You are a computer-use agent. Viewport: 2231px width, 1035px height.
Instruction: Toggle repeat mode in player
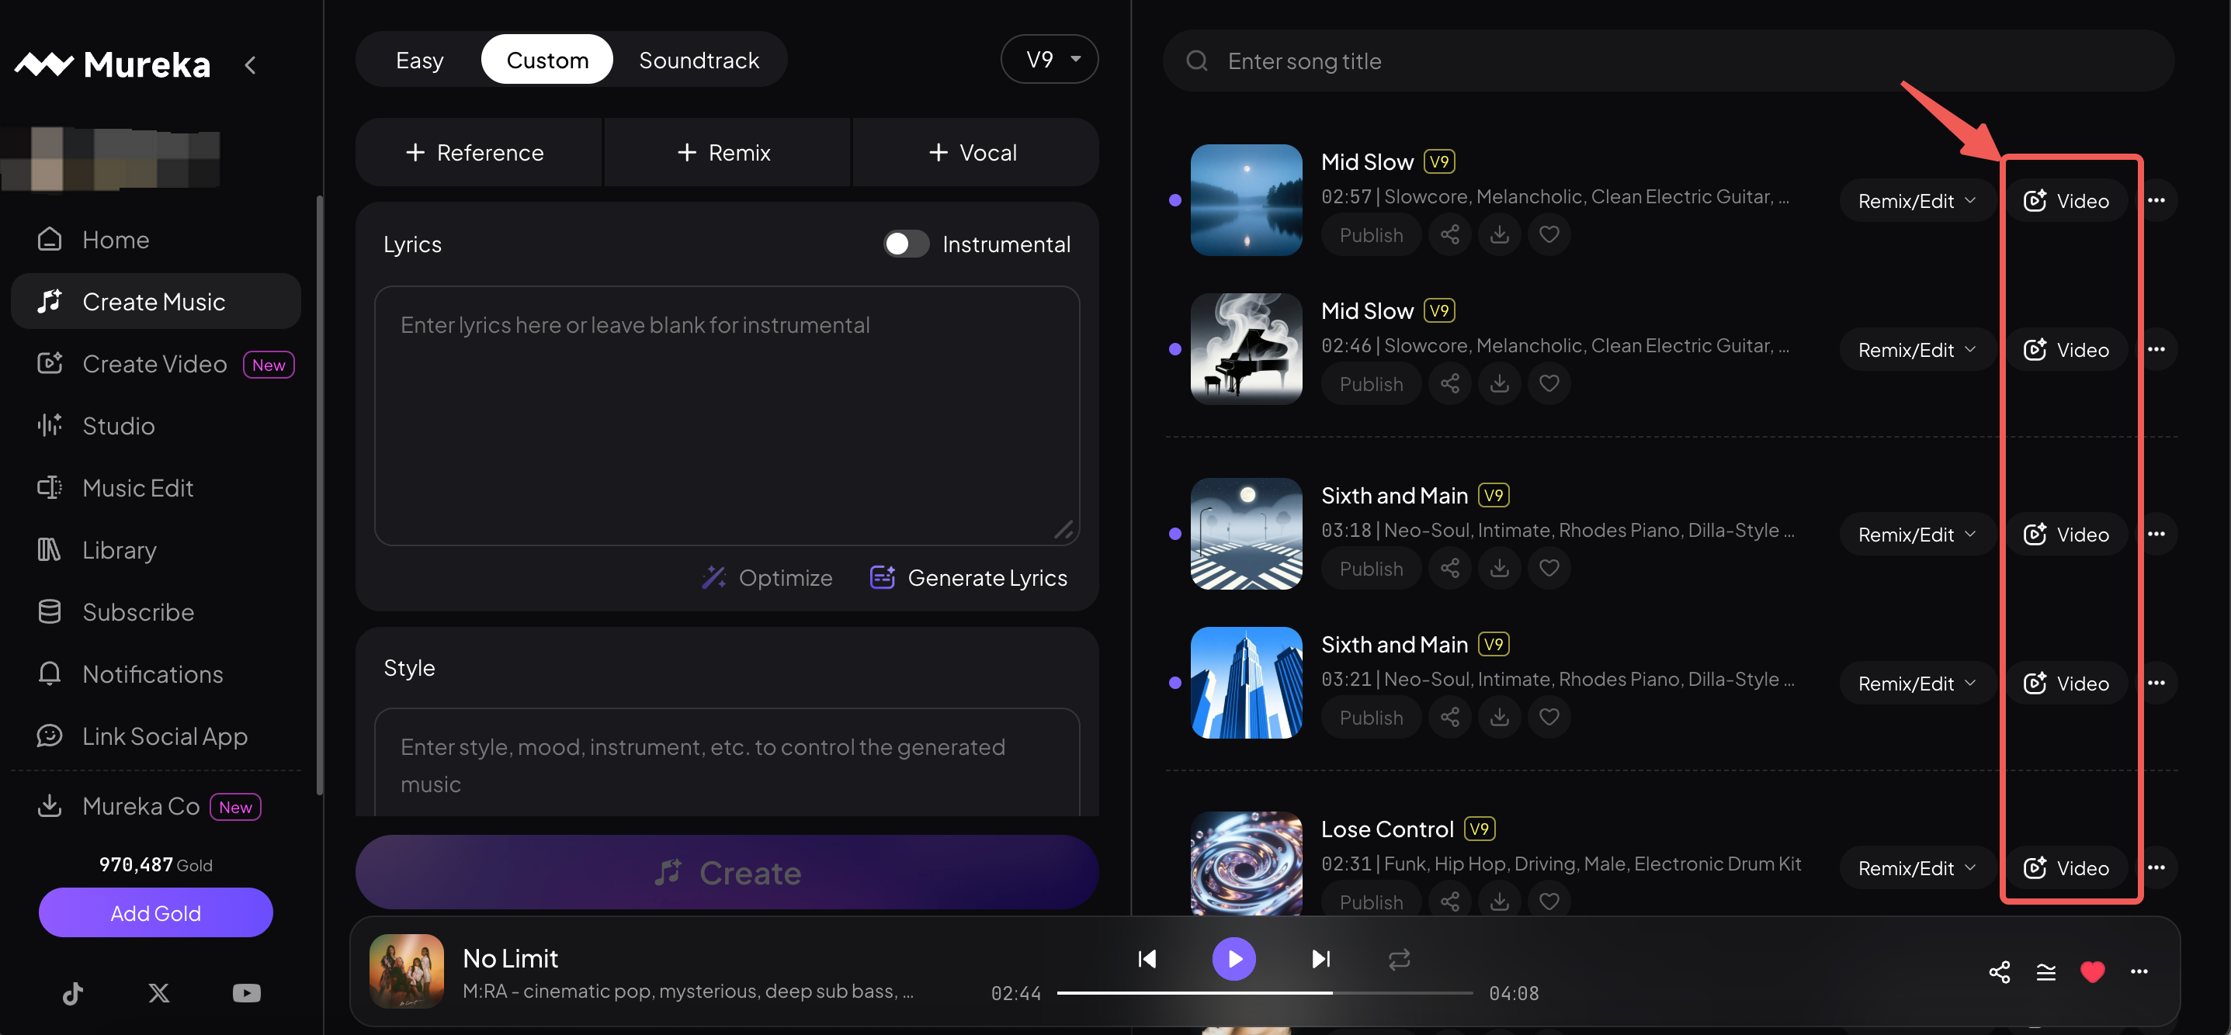pyautogui.click(x=1399, y=958)
